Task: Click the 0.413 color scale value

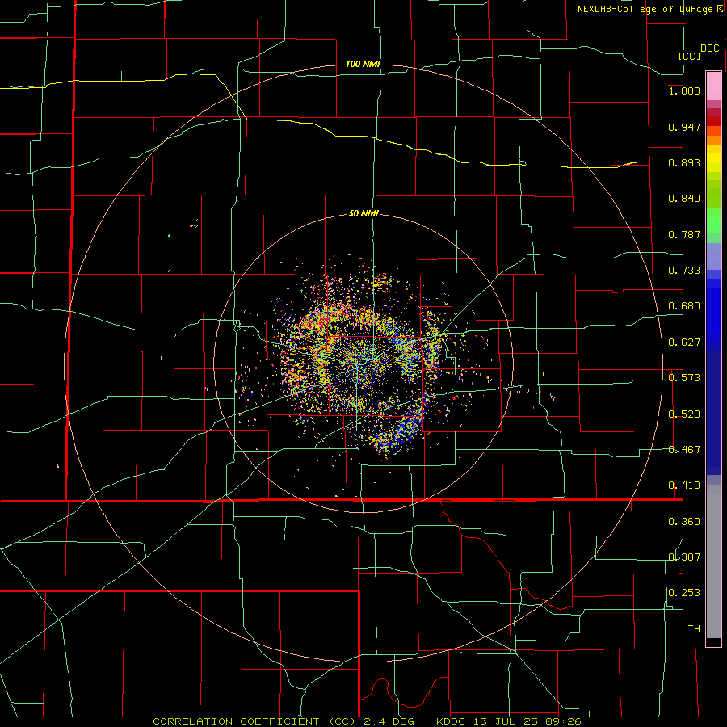Action: tap(684, 485)
